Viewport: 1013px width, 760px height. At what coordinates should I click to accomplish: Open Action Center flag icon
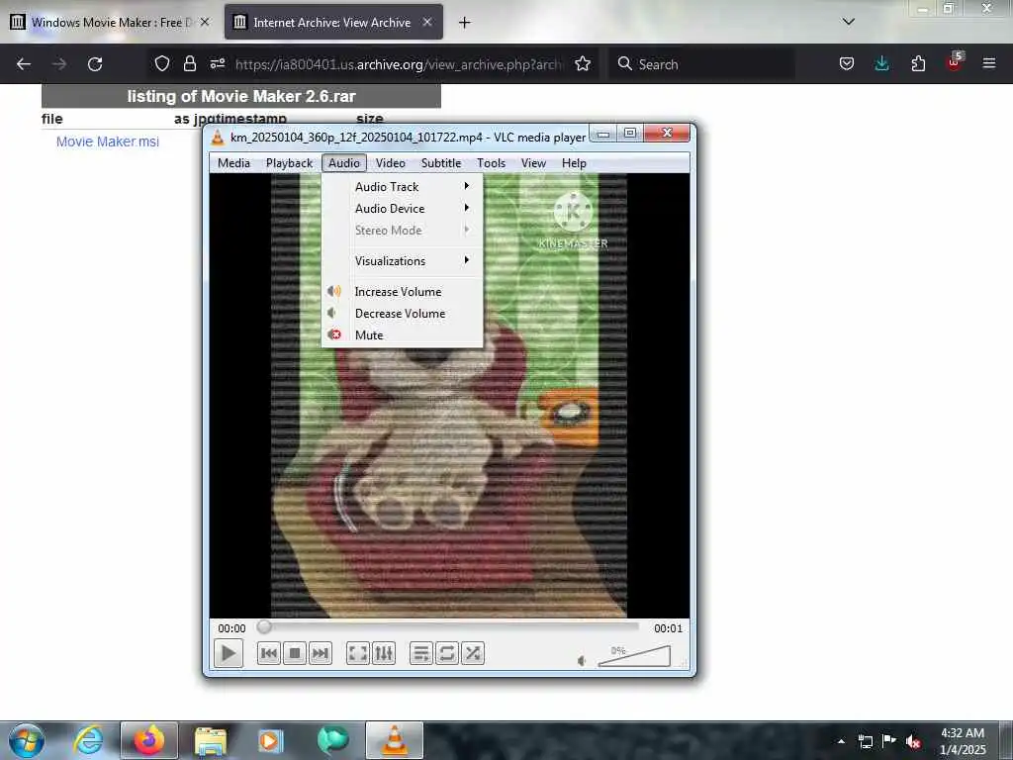[x=889, y=741]
